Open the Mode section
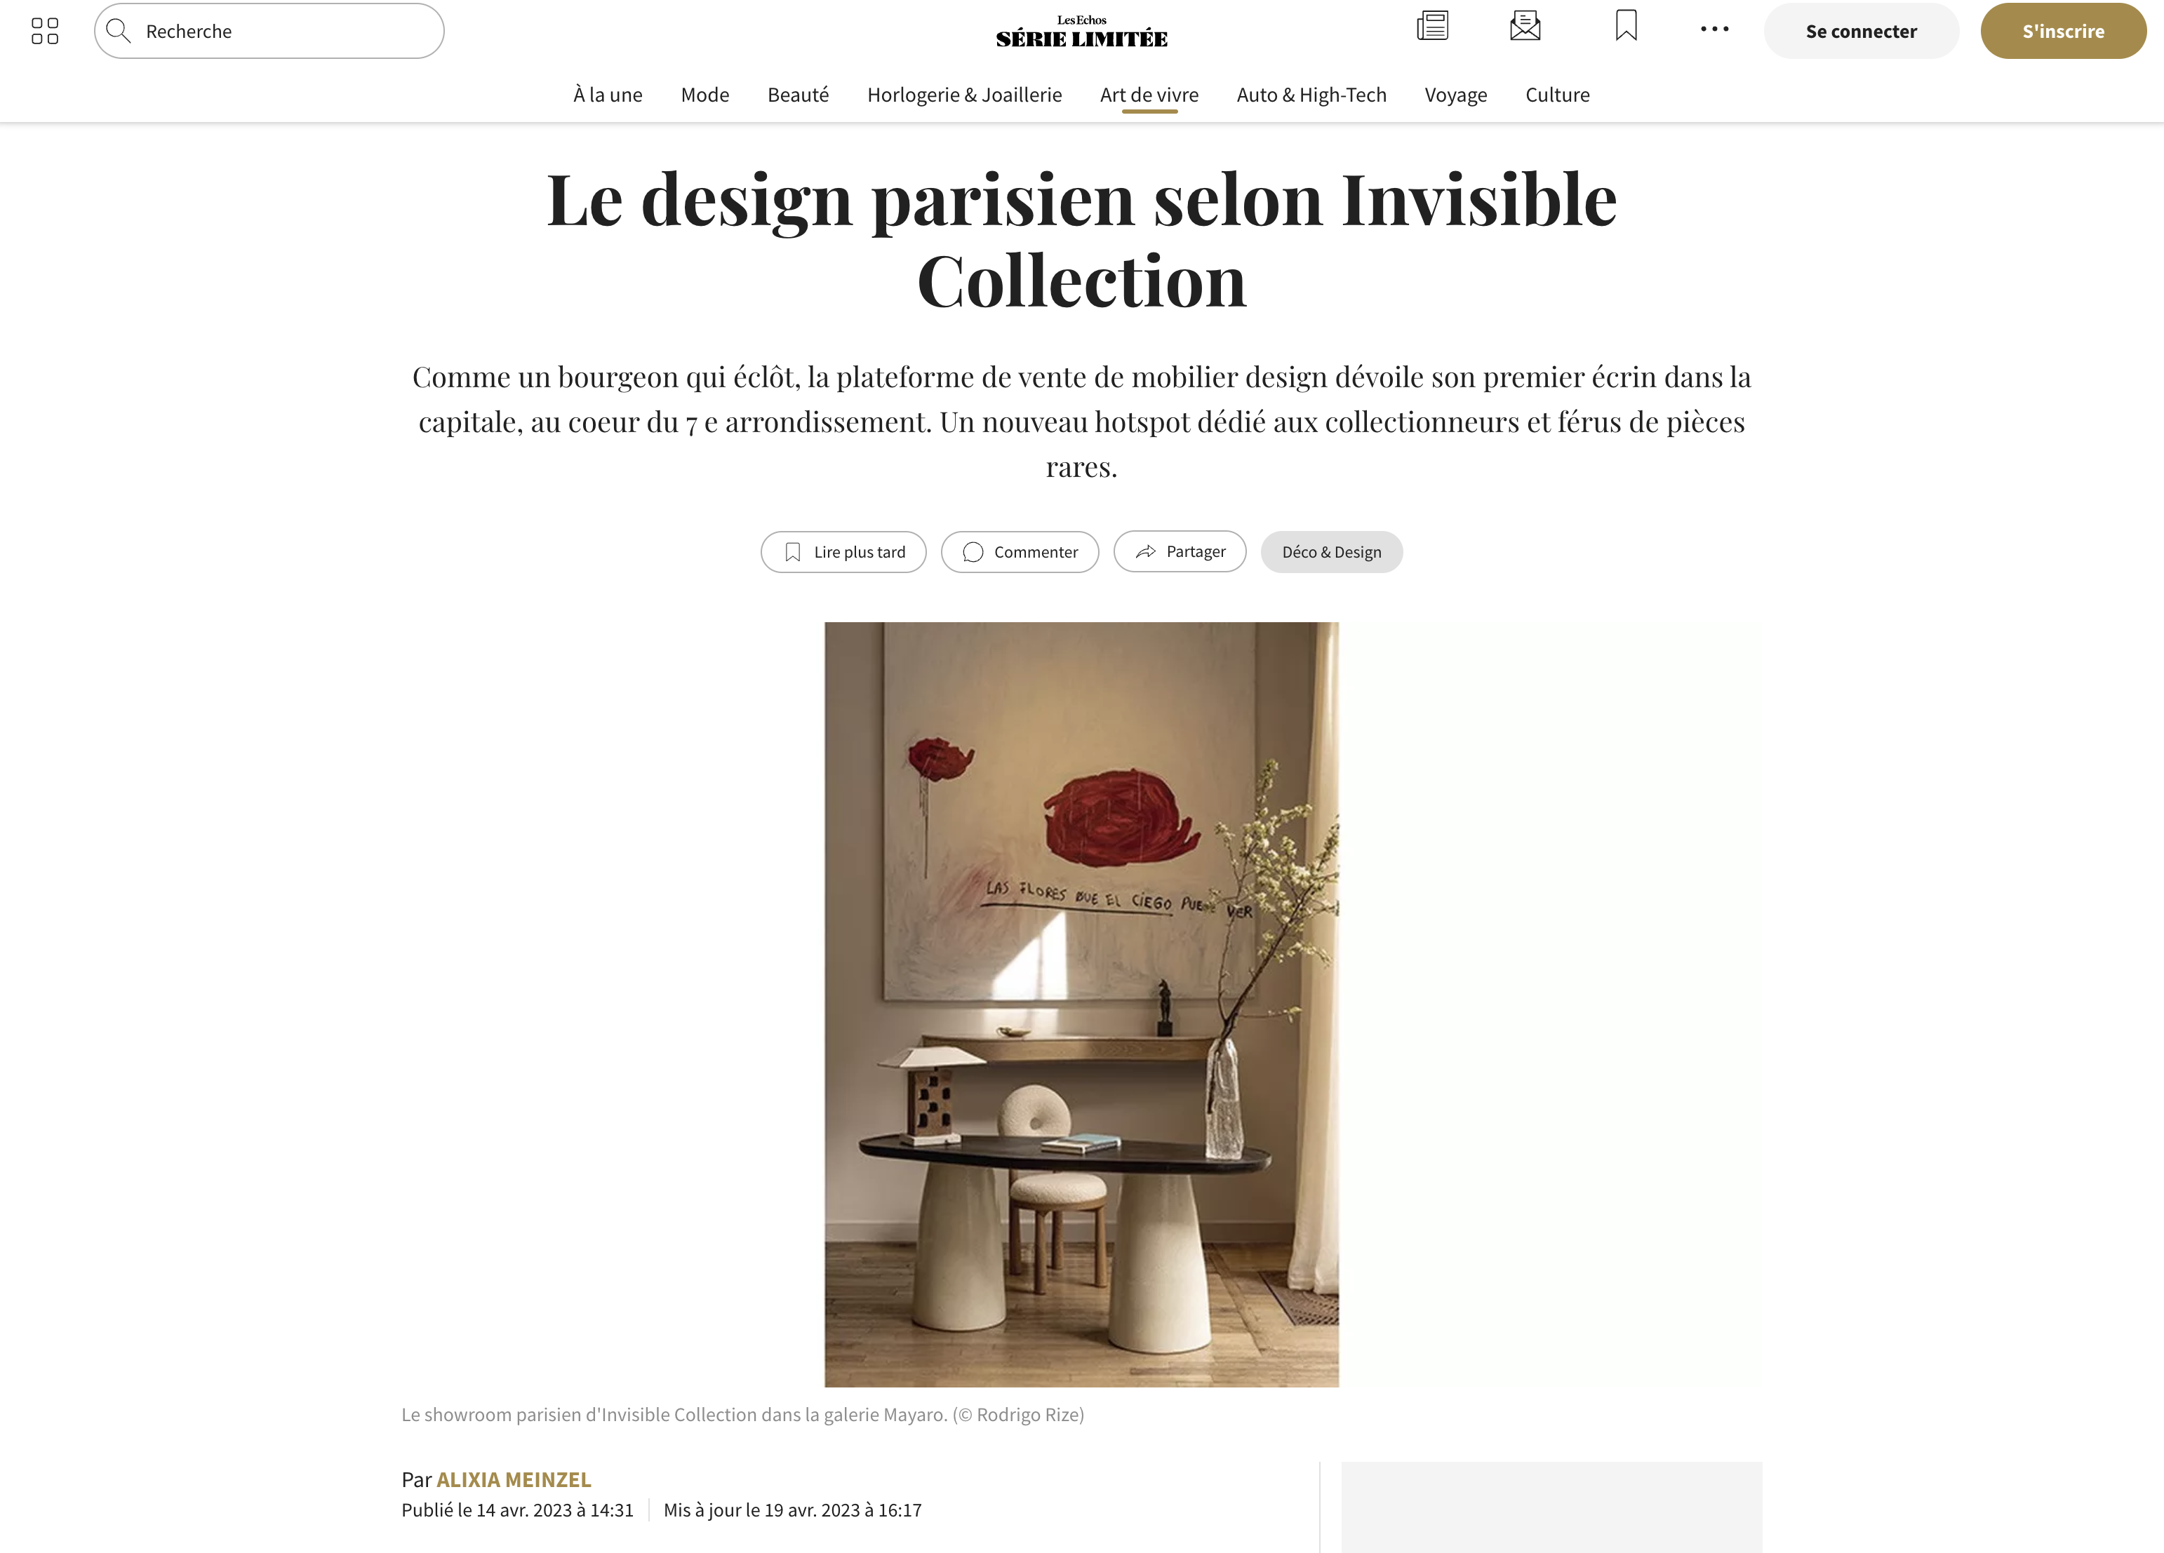The image size is (2164, 1553). 705,95
